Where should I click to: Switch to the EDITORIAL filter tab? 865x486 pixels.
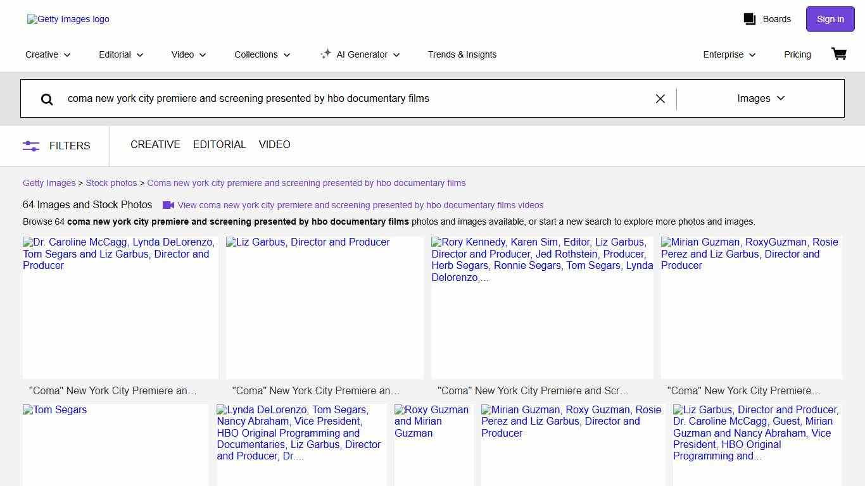click(219, 145)
